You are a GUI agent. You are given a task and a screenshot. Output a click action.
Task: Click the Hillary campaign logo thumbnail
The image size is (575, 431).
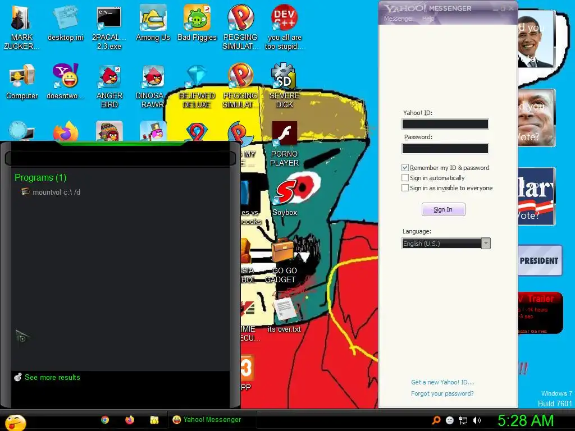[x=536, y=196]
